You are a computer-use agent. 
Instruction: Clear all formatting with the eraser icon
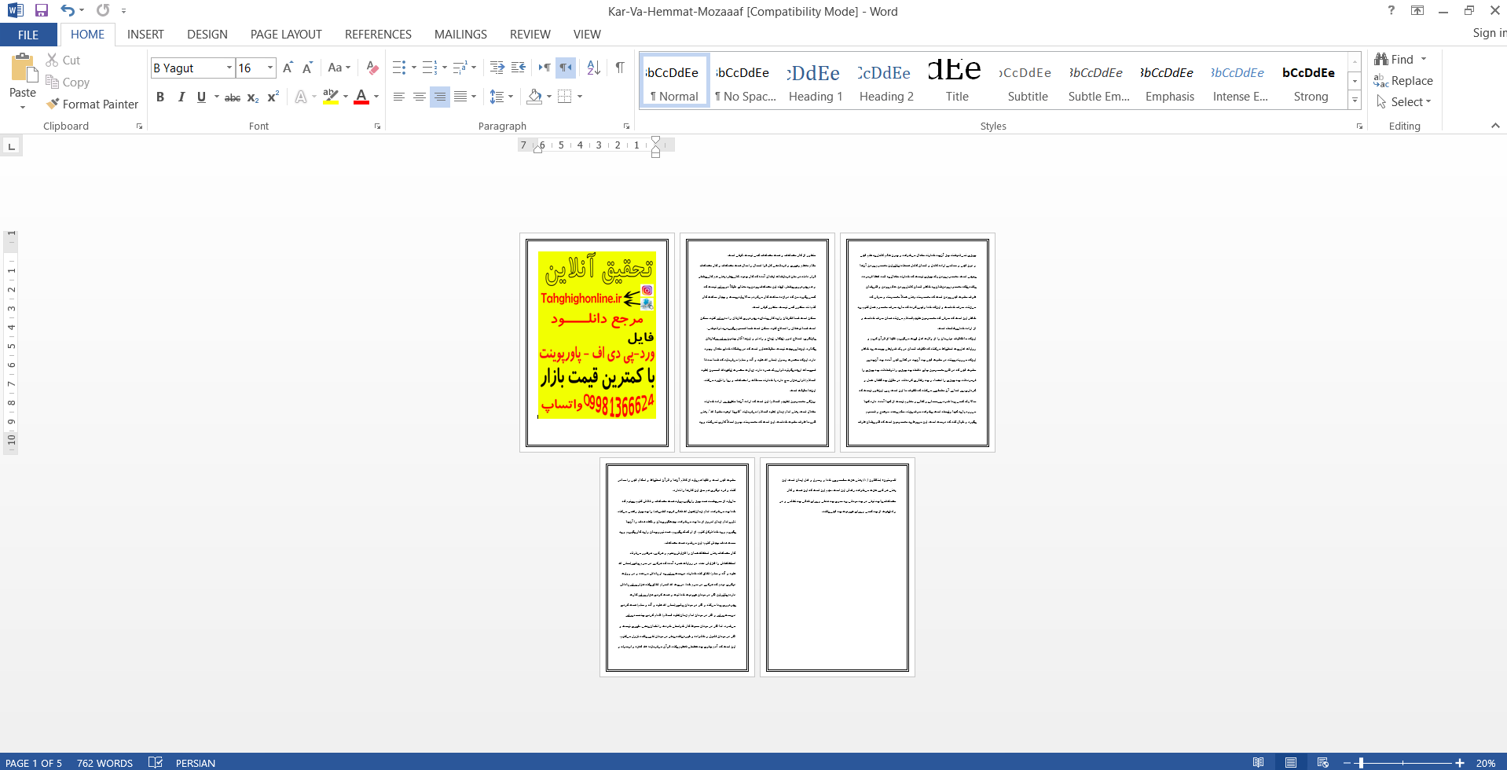372,68
